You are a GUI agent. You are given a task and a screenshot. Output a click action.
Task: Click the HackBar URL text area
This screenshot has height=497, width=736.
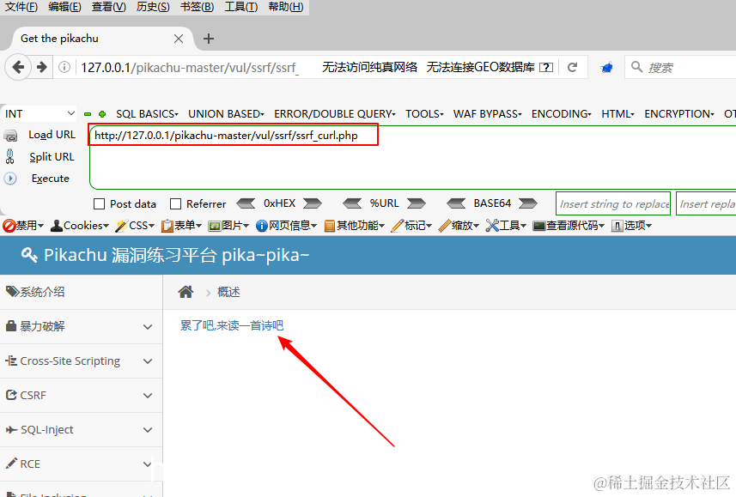(x=412, y=157)
